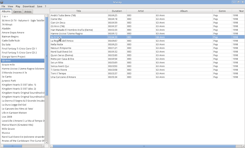245x148 pixels.
Task: Select track 'Come Mai'
Action: [x=56, y=19]
